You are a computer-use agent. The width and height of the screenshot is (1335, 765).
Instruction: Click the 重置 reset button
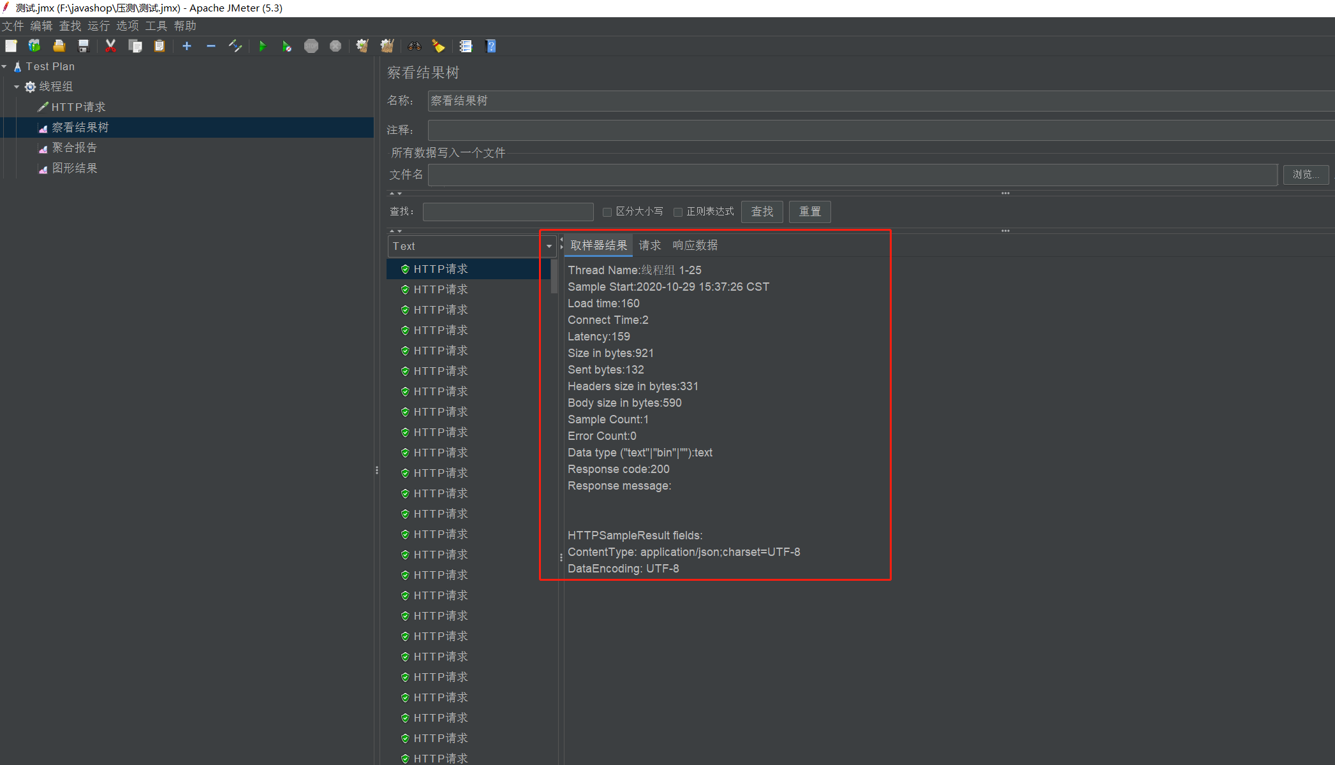pyautogui.click(x=810, y=212)
